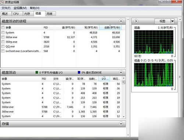The height and width of the screenshot is (140, 184).
Task: Check the System process checkbox
Action: pos(3,33)
